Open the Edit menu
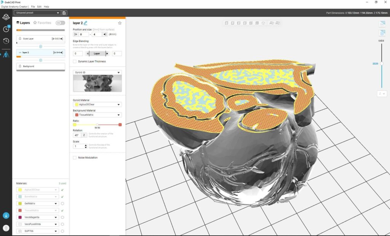 [39, 6]
